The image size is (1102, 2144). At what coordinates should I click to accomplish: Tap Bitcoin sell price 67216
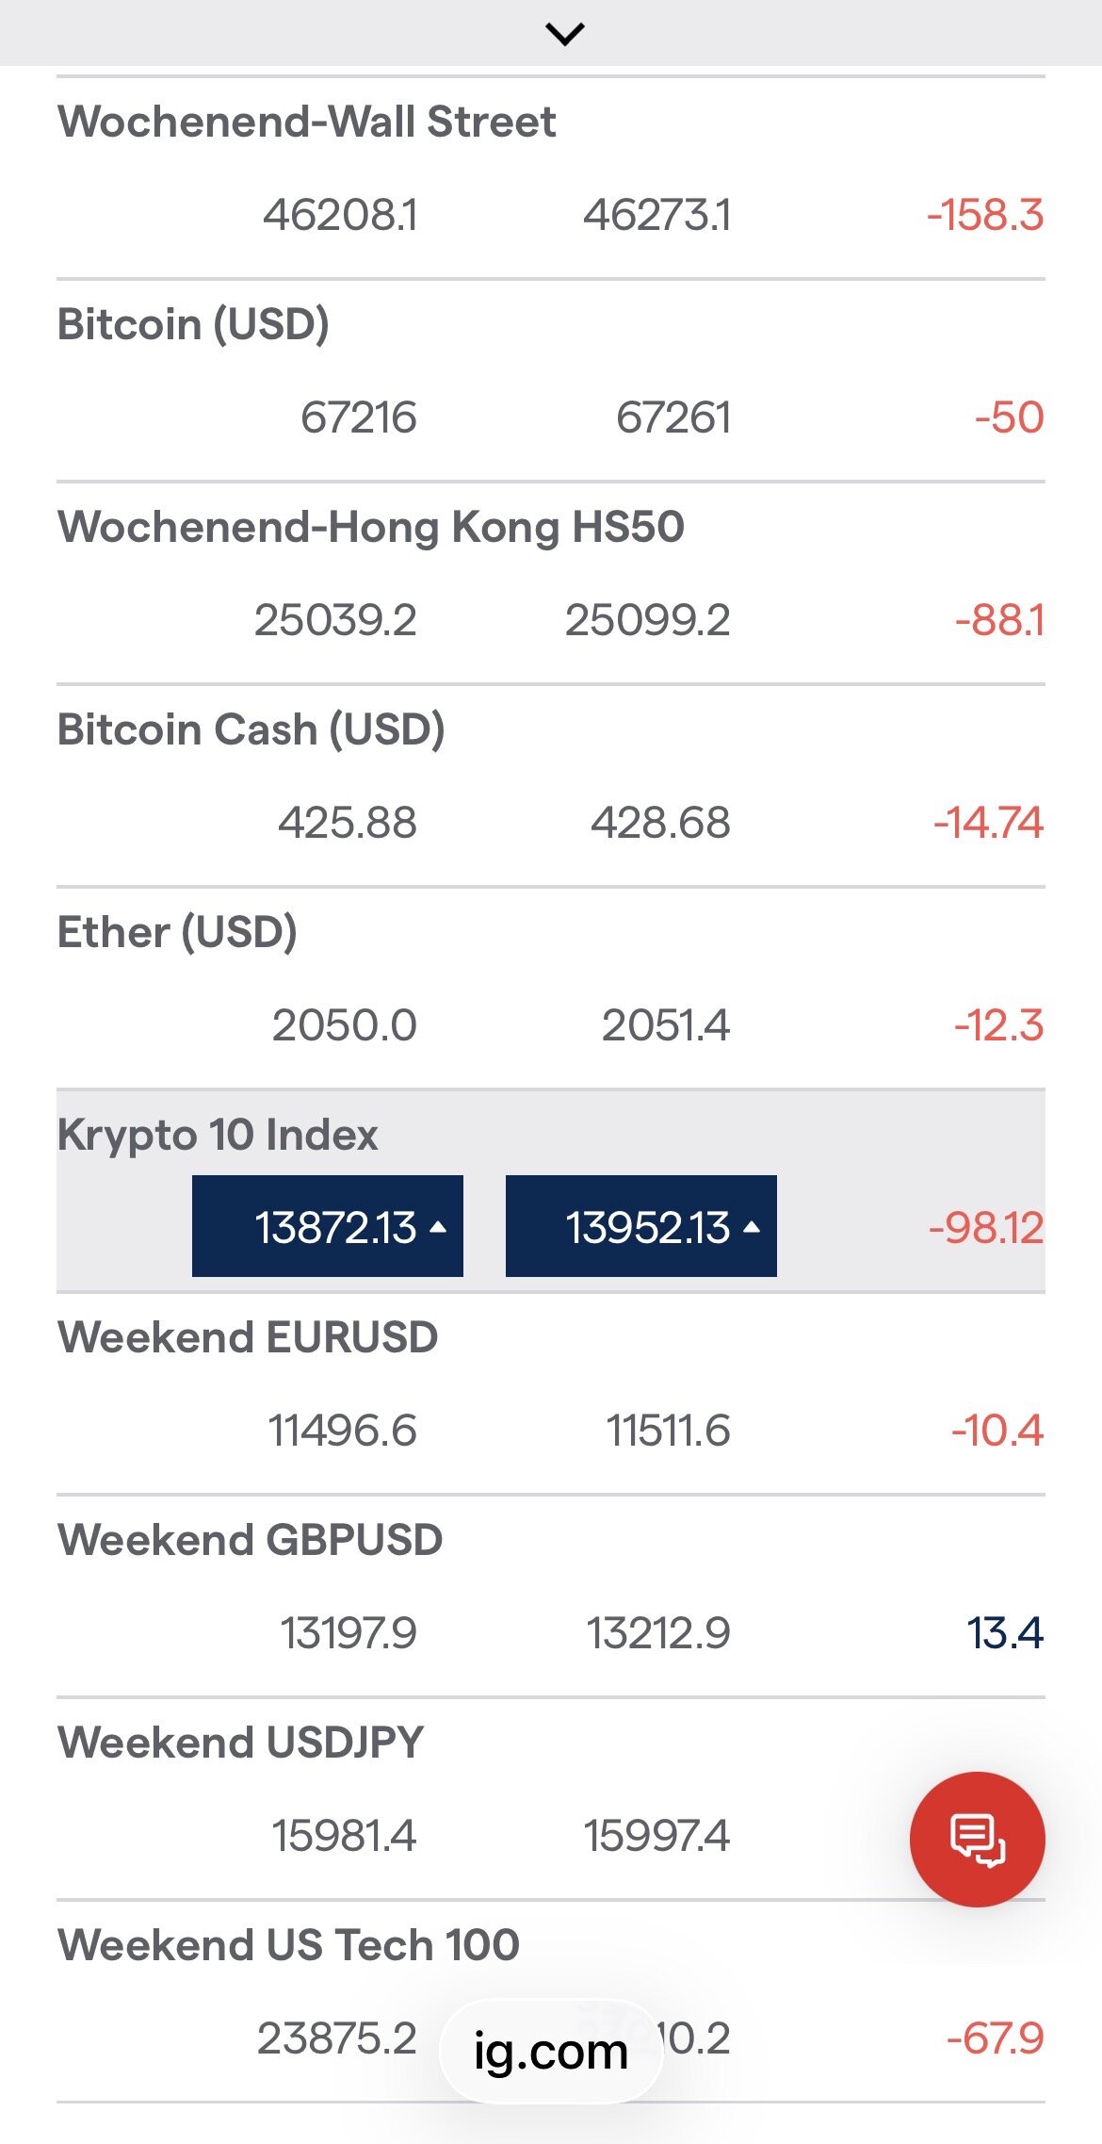click(x=359, y=417)
